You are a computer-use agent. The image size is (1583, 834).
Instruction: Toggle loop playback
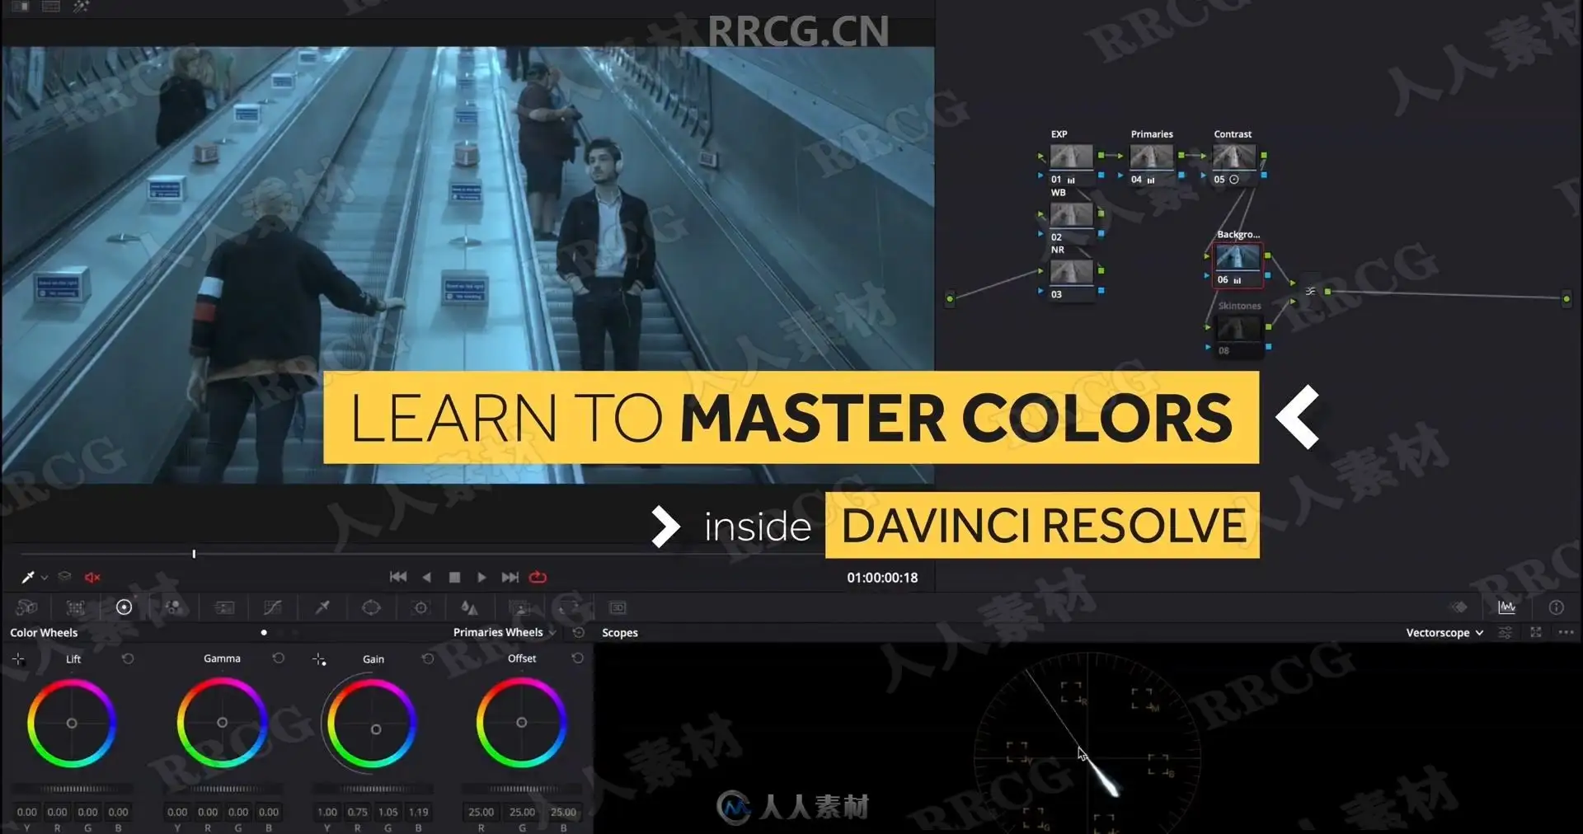pyautogui.click(x=538, y=577)
